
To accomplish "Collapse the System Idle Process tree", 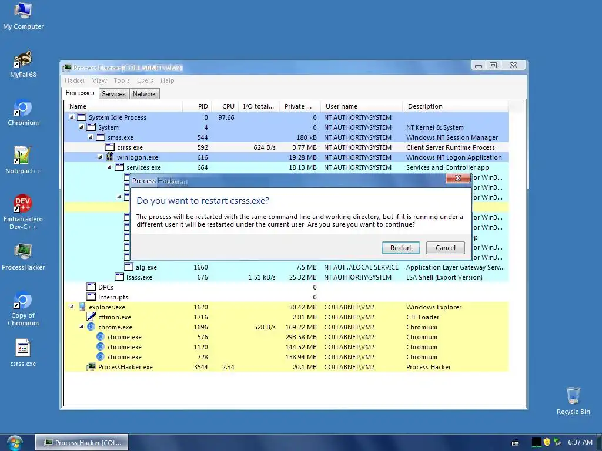I will click(x=72, y=117).
